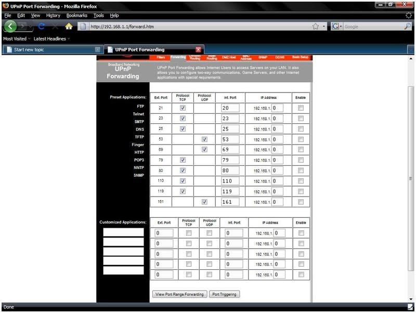
Task: Uncheck TCP protocol for external port 80
Action: click(183, 171)
